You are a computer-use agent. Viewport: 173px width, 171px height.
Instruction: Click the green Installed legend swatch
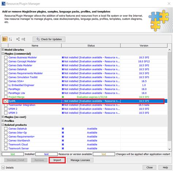tap(13, 154)
